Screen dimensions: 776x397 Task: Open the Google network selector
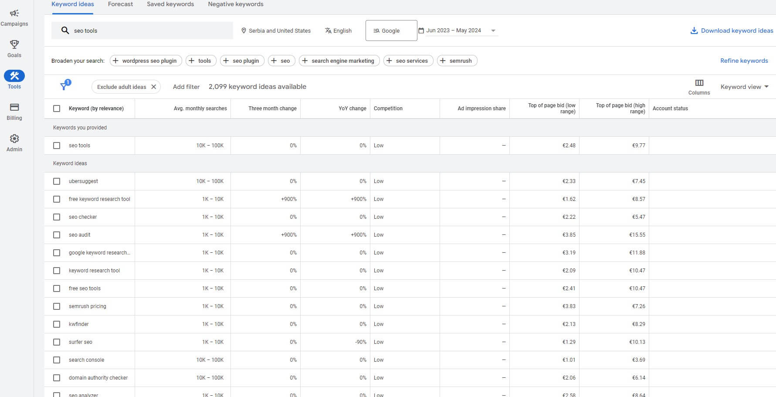coord(391,30)
